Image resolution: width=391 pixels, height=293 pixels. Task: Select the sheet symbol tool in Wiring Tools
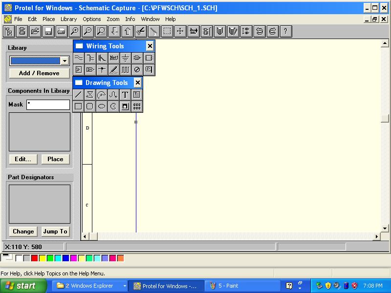click(149, 58)
